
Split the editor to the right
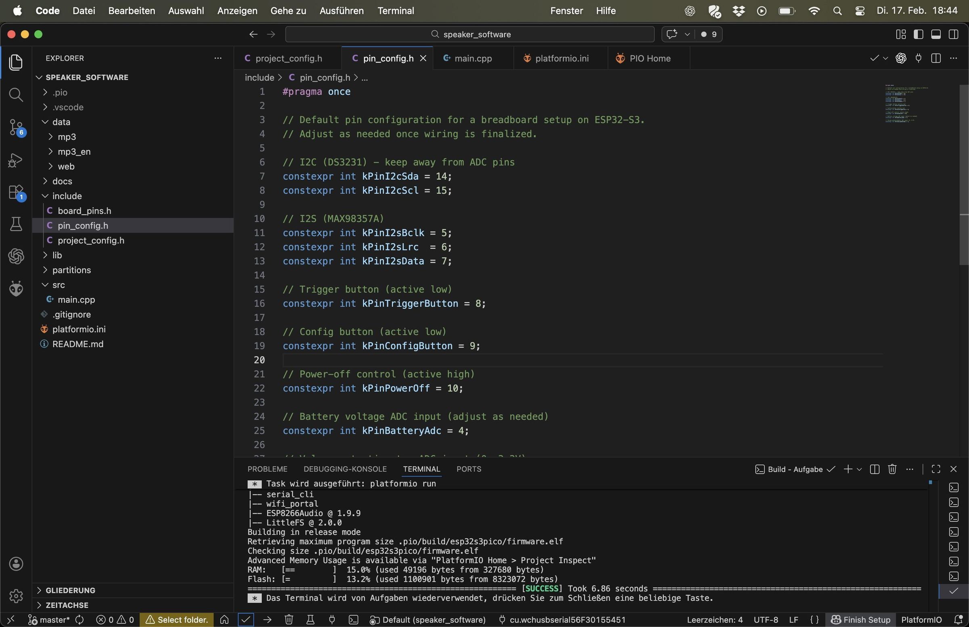(x=936, y=58)
